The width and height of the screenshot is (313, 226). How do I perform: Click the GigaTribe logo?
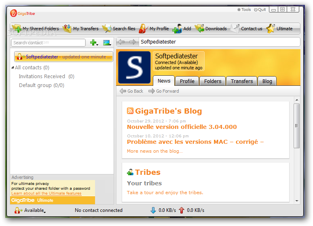pos(23,13)
